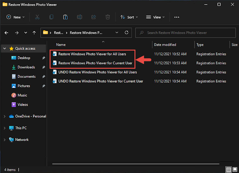This screenshot has width=239, height=173.
Task: Expand the This PC node
Action: 4,128
